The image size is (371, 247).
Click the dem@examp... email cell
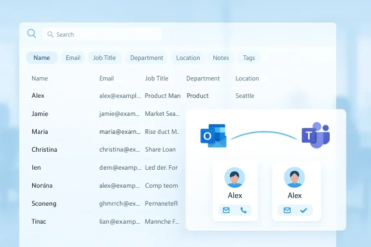[x=120, y=168]
